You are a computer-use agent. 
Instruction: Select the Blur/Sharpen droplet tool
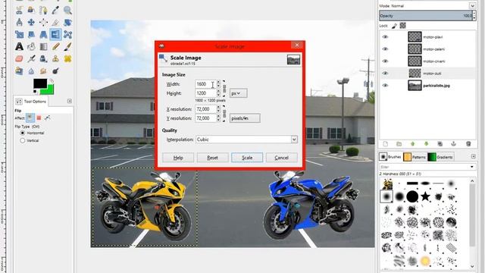click(x=31, y=71)
